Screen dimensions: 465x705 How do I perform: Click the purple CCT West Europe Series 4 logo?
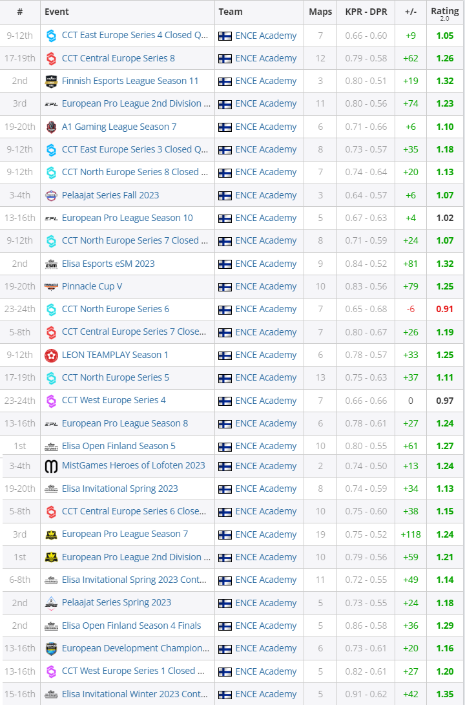click(x=51, y=401)
